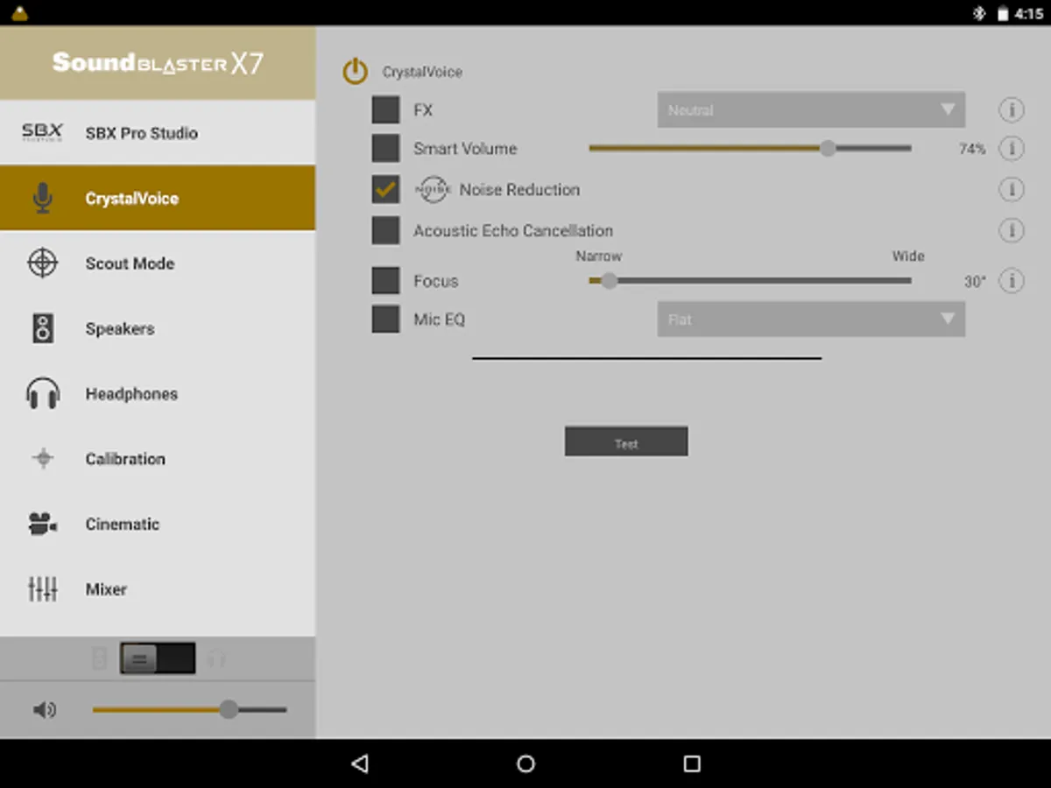Show info for Focus
Image resolution: width=1051 pixels, height=788 pixels.
point(1012,281)
